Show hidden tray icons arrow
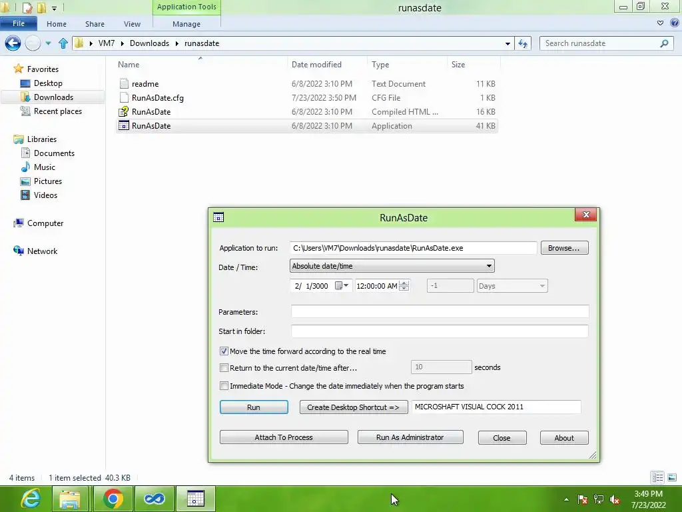Image resolution: width=682 pixels, height=512 pixels. pos(566,499)
